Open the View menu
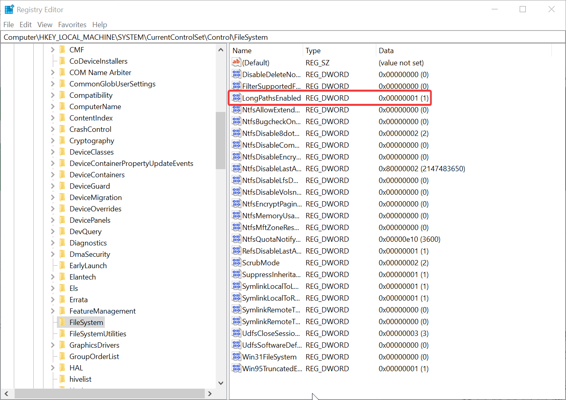 click(x=45, y=25)
